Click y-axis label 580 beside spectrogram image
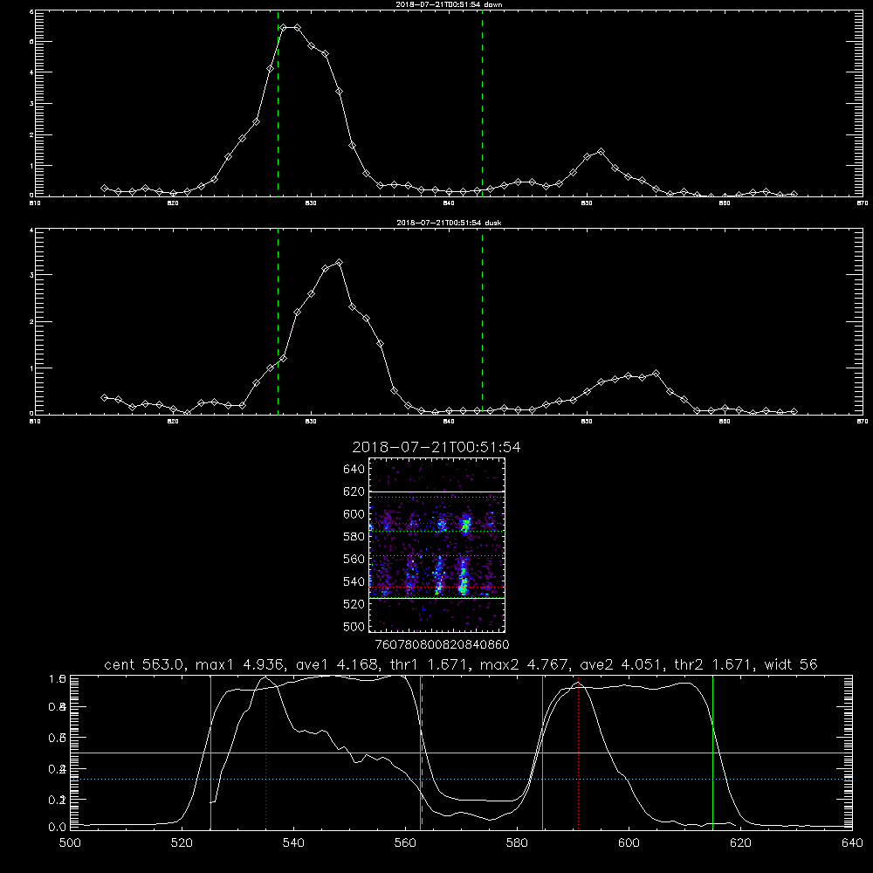Screen dimensions: 873x873 [354, 537]
